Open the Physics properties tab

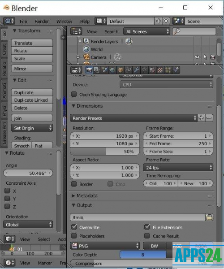(x=176, y=70)
